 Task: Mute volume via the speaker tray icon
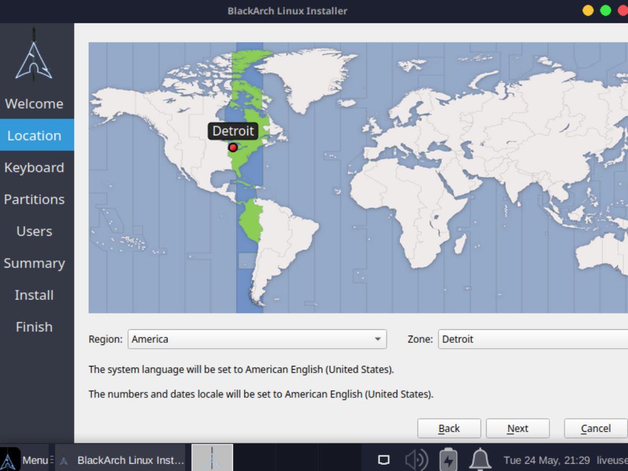[x=416, y=459]
